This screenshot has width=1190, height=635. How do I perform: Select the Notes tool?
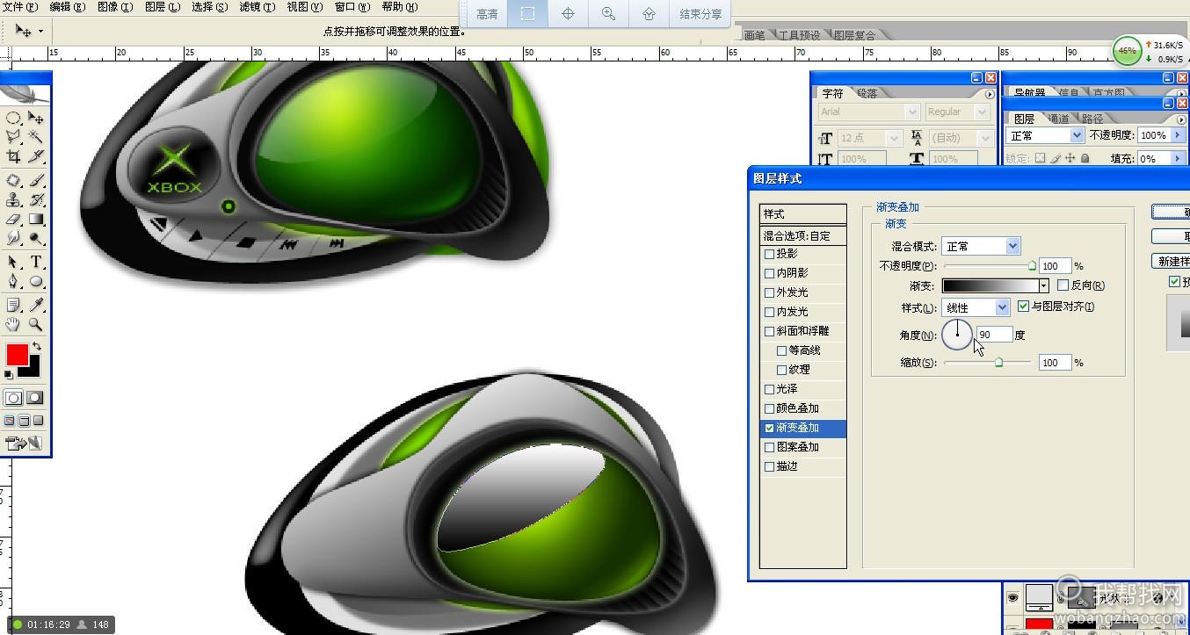click(13, 305)
